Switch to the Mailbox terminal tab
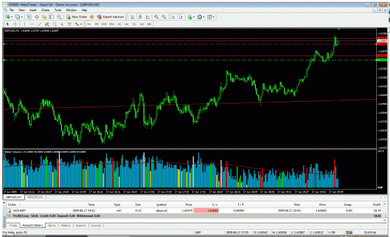This screenshot has width=390, height=237. pyautogui.click(x=66, y=225)
